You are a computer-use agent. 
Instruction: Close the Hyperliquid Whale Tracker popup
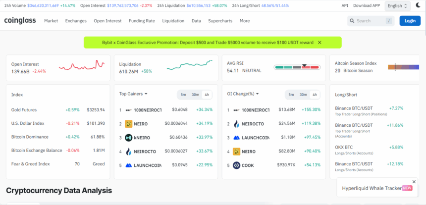pyautogui.click(x=414, y=182)
